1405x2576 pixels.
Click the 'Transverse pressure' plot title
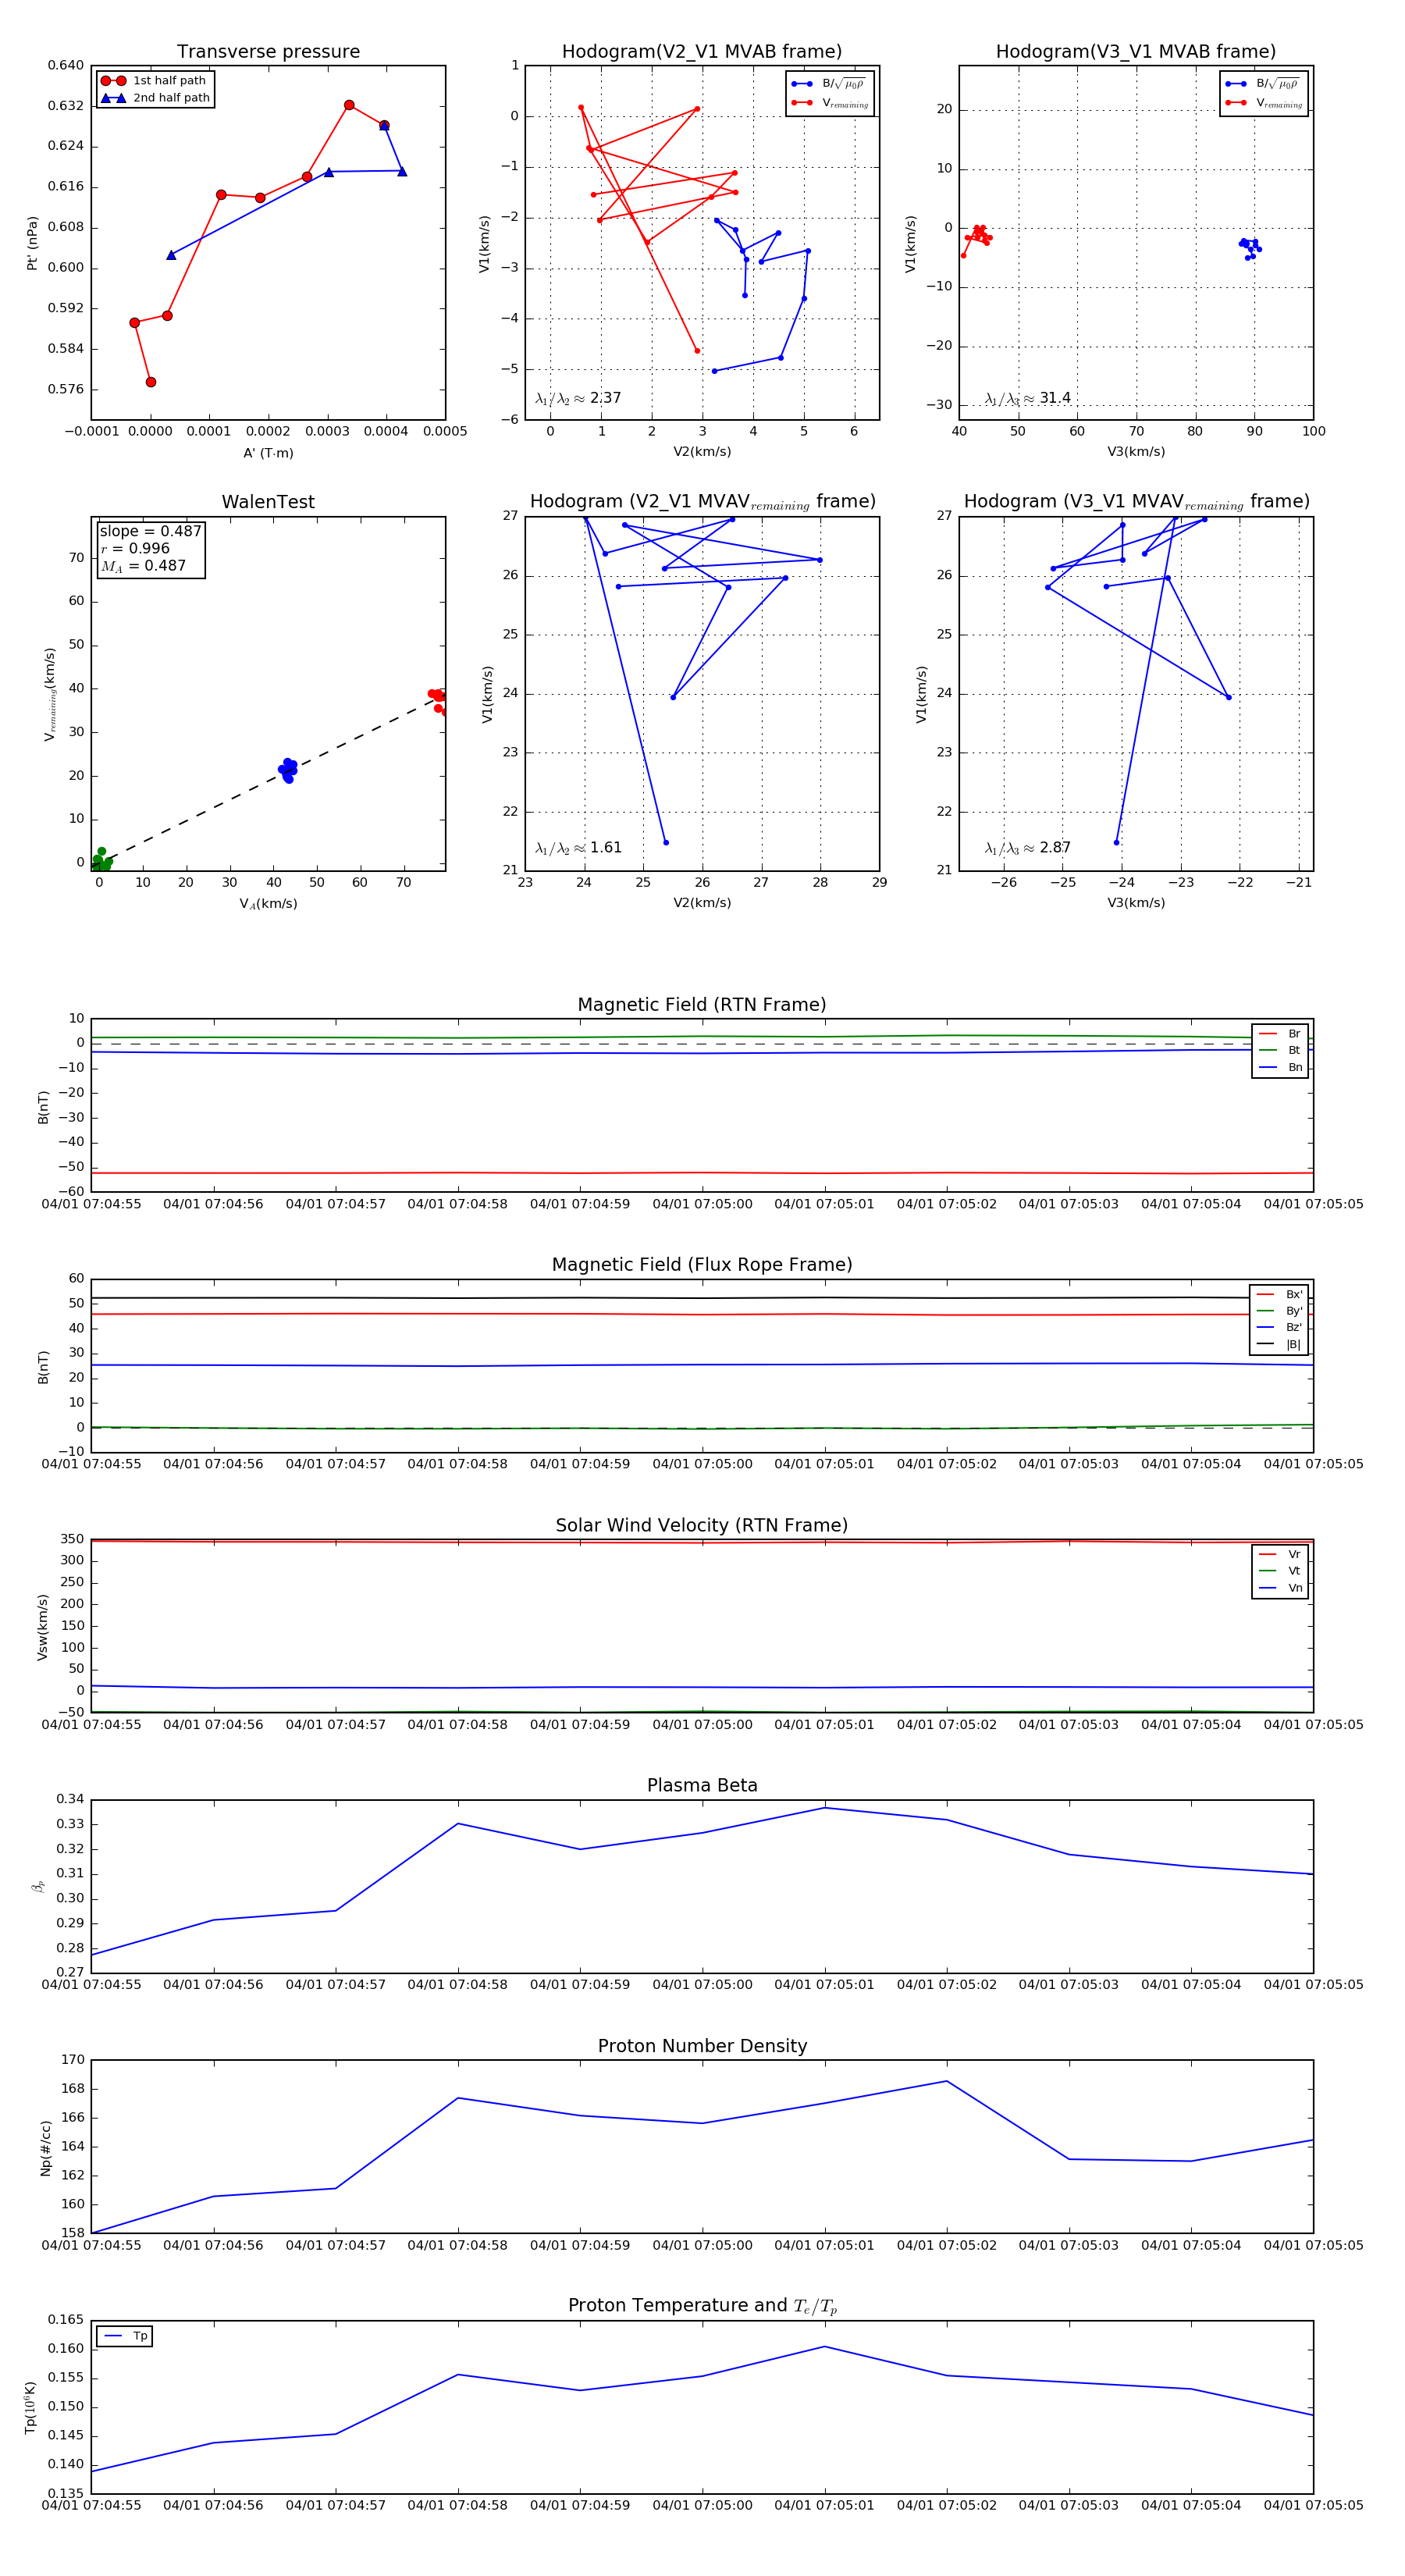click(x=268, y=52)
